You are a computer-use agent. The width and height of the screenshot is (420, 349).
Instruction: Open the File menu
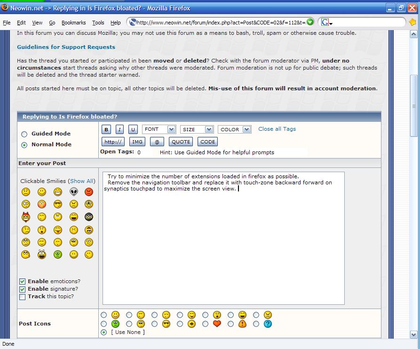click(7, 23)
